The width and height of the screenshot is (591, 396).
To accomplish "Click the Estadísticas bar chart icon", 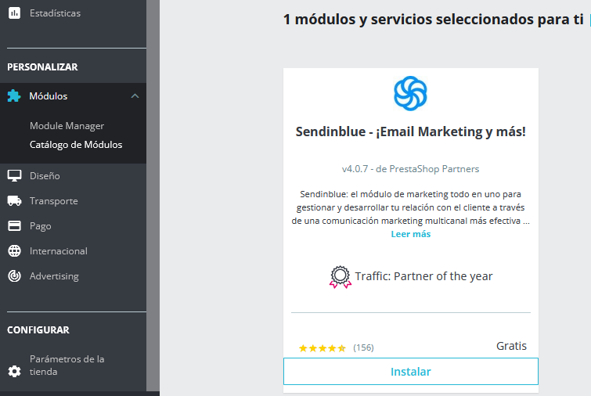I will [x=14, y=13].
